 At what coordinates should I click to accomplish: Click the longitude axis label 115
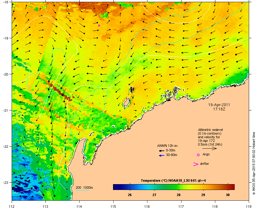[x=113, y=206]
